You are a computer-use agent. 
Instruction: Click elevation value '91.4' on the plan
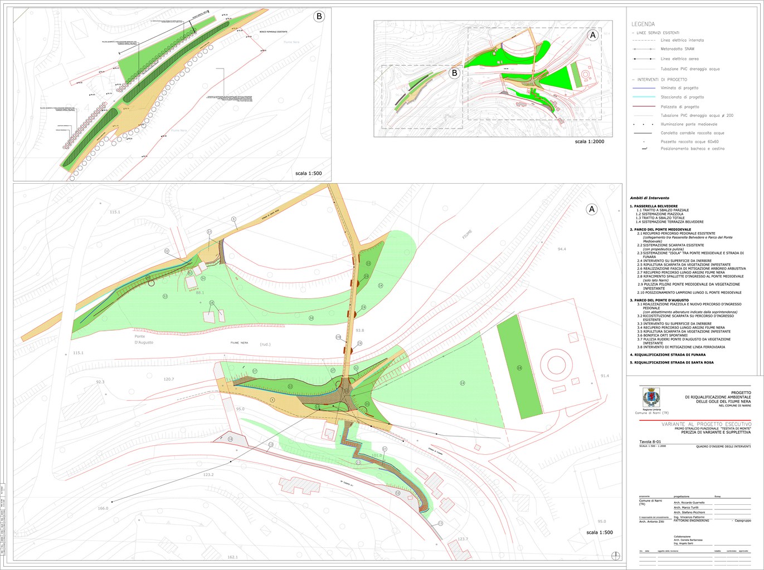pos(605,376)
